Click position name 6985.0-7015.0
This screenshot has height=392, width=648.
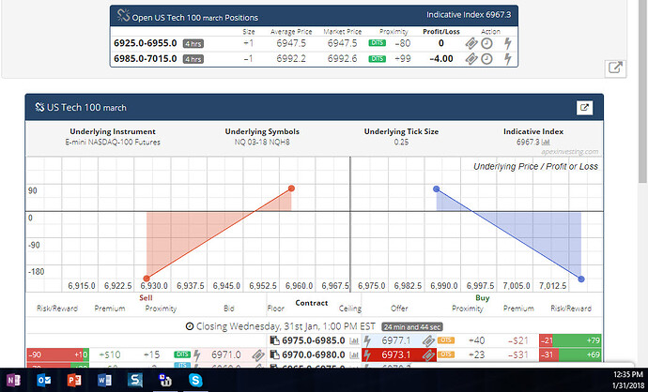pos(145,59)
